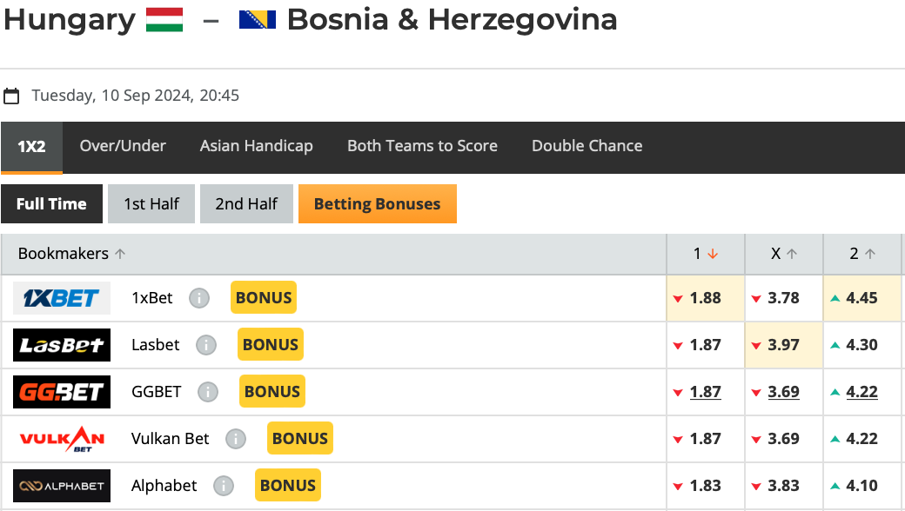Viewport: 905px width, 511px height.
Task: Select the 1st Half period filter
Action: tap(151, 204)
